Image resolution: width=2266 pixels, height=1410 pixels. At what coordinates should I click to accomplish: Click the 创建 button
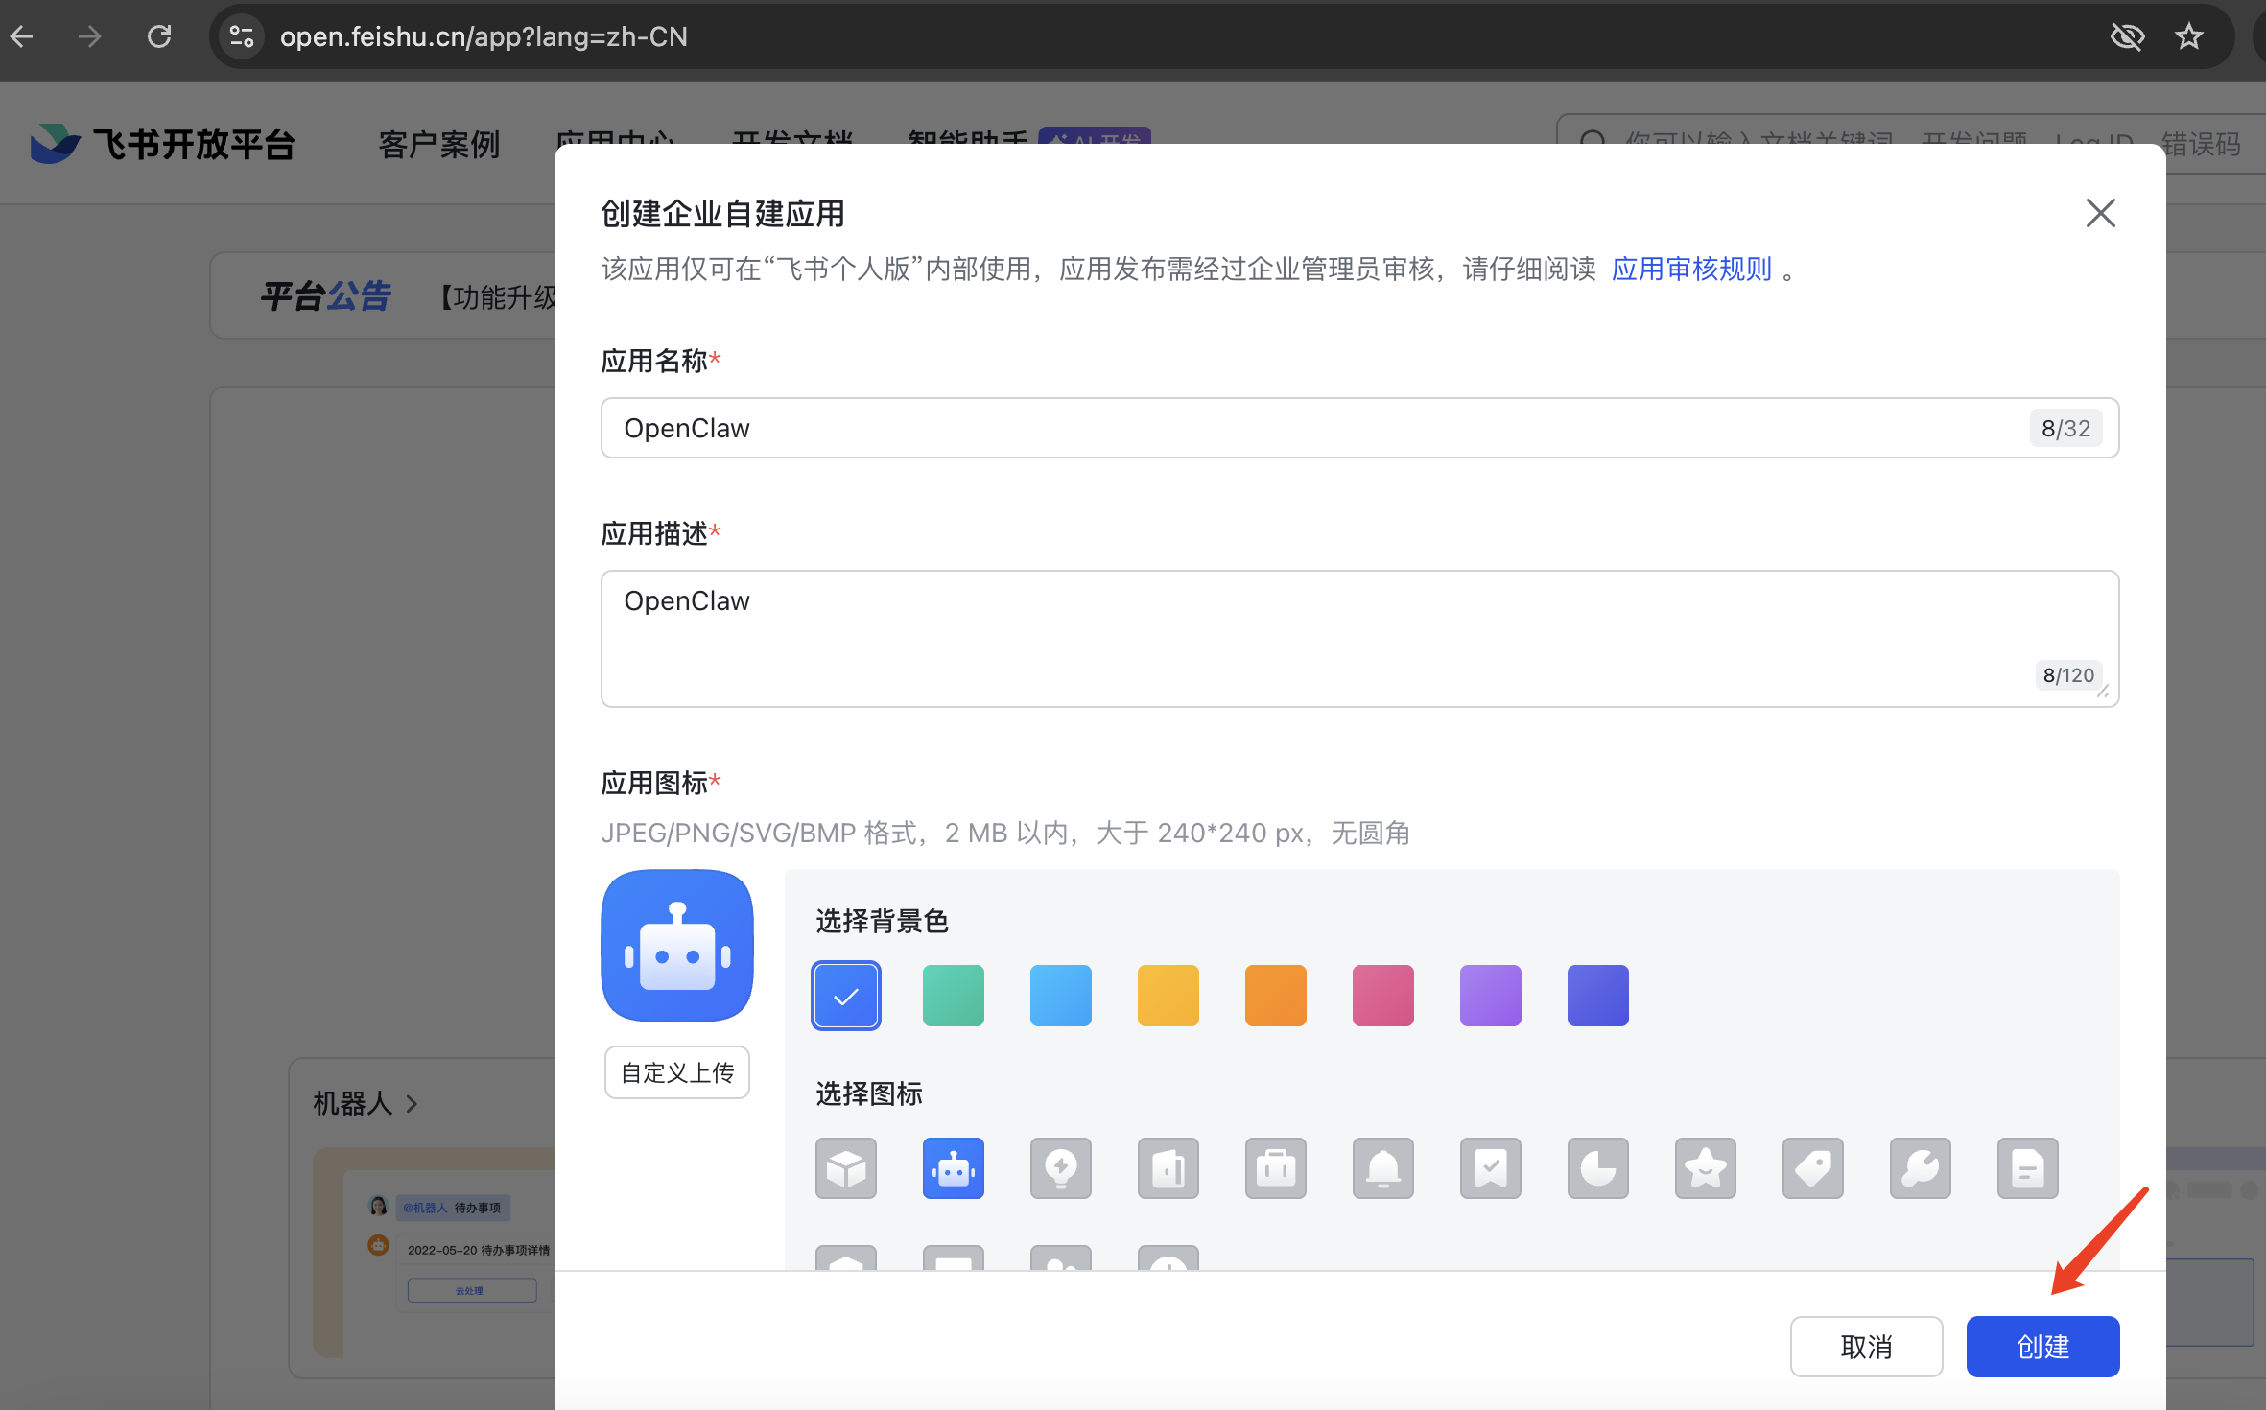(2042, 1347)
